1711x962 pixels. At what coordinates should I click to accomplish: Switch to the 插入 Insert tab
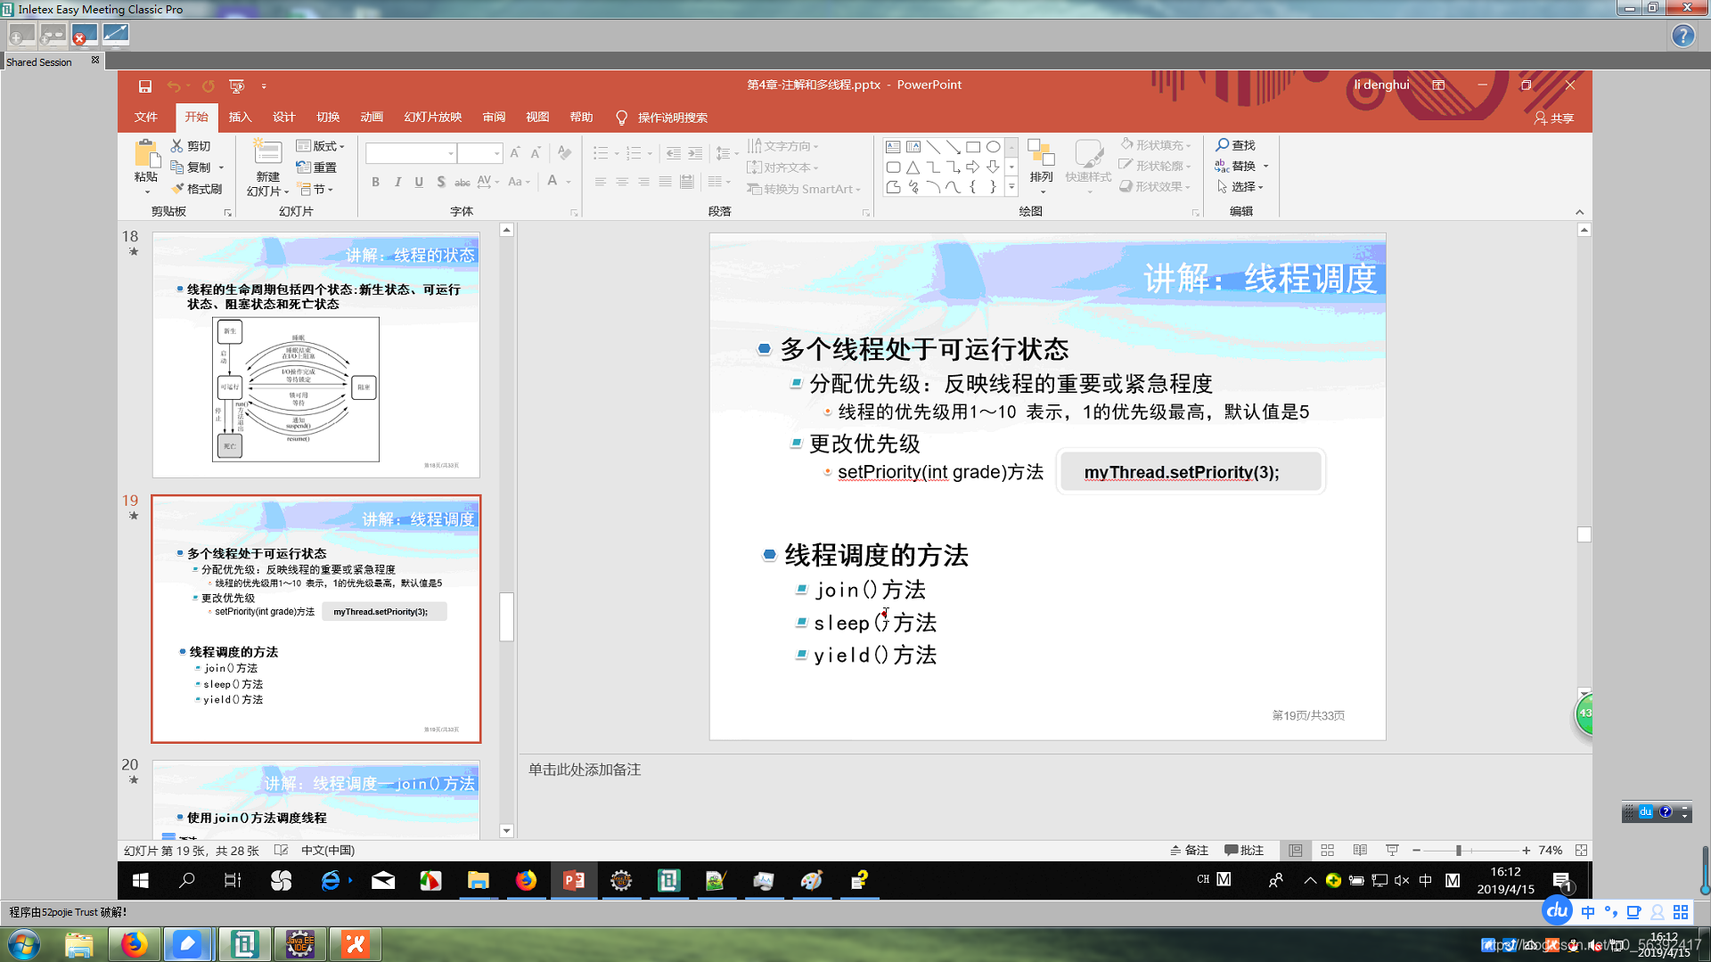(241, 118)
